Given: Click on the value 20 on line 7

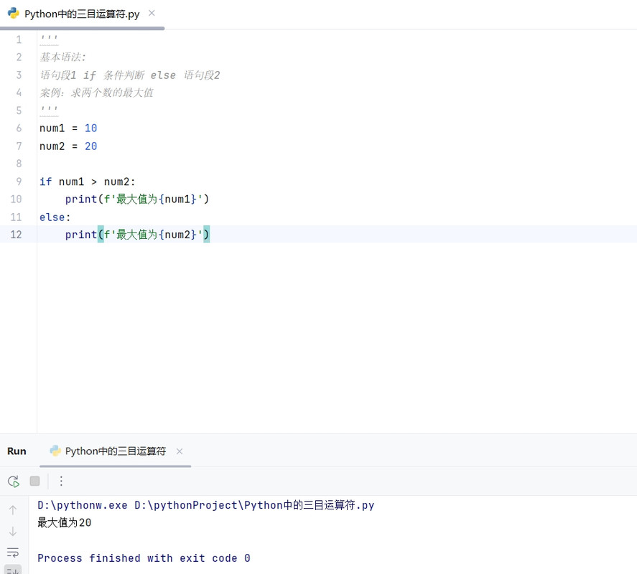Looking at the screenshot, I should [x=90, y=146].
